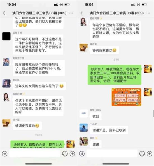Focus the message input field in right chat
Image resolution: width=154 pixels, height=166 pixels.
tap(112, 153)
